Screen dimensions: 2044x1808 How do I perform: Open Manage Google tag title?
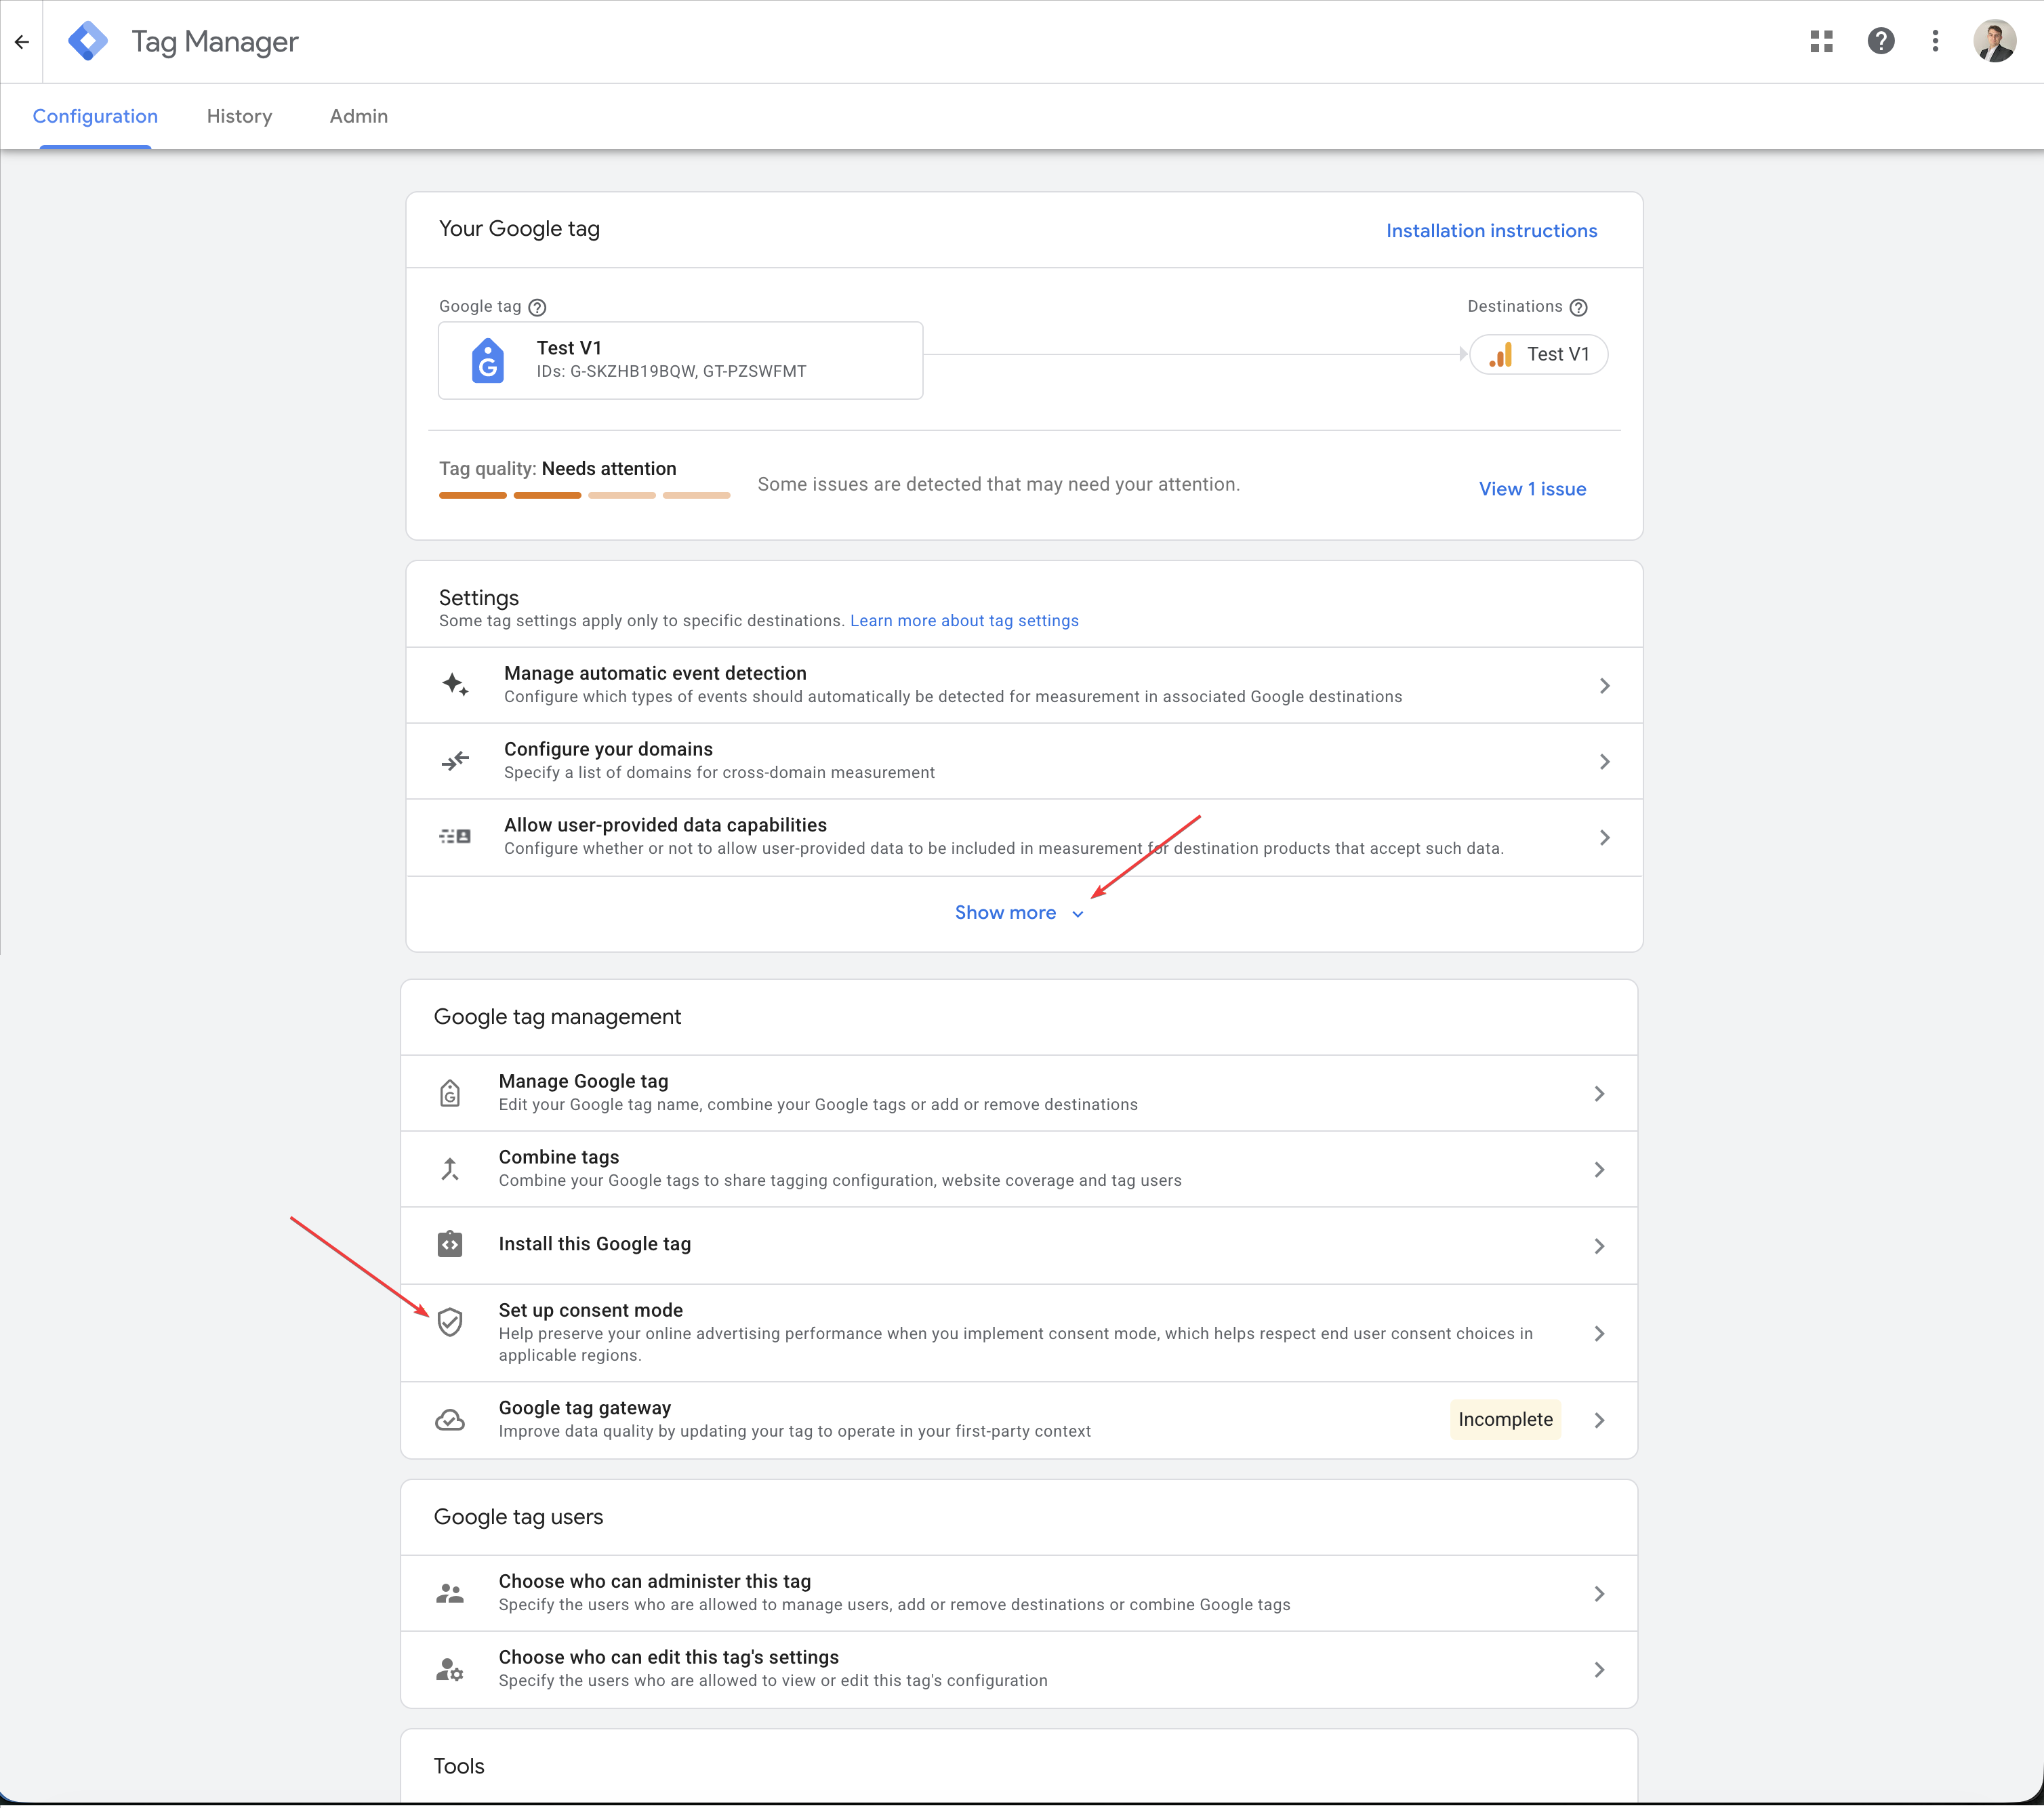pyautogui.click(x=583, y=1082)
